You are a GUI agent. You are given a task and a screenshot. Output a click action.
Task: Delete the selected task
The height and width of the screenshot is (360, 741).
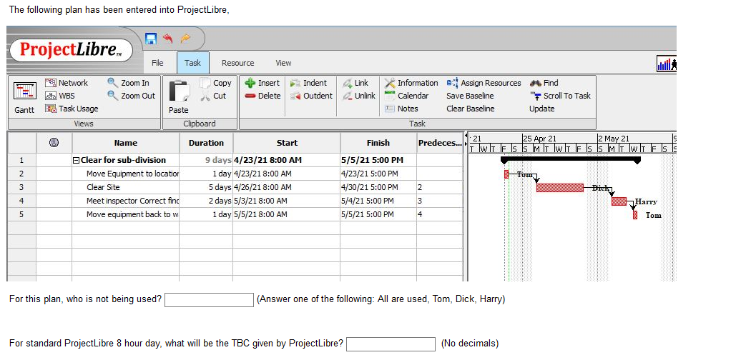262,96
